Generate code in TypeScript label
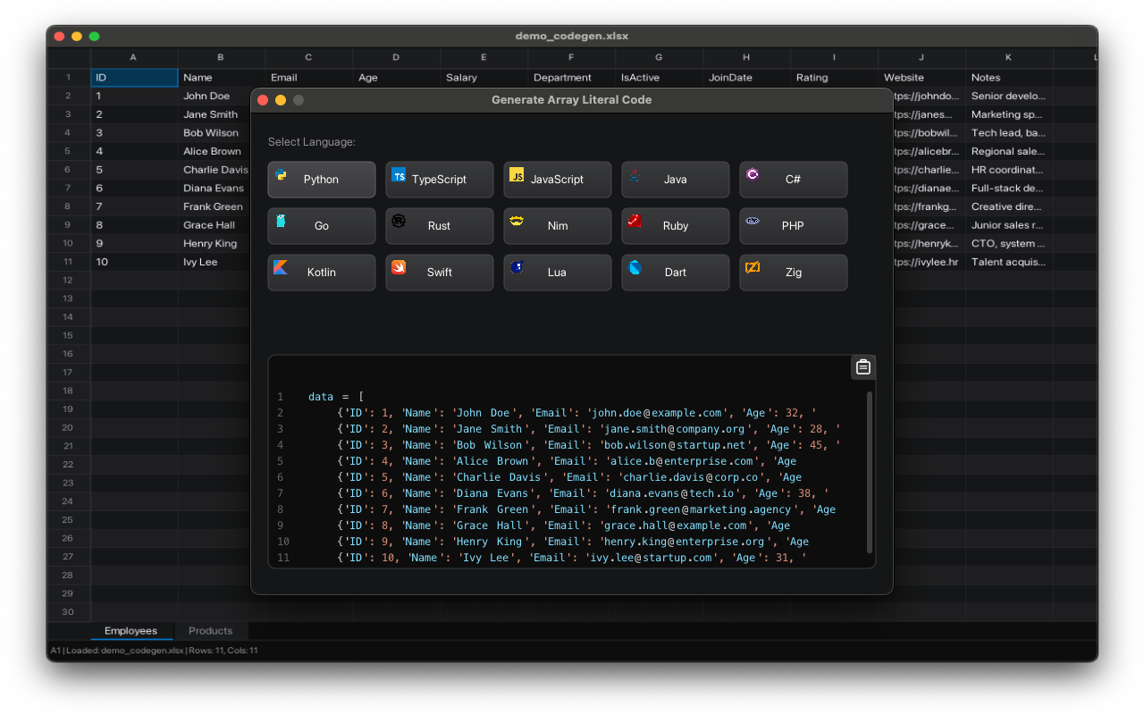 [x=439, y=180]
